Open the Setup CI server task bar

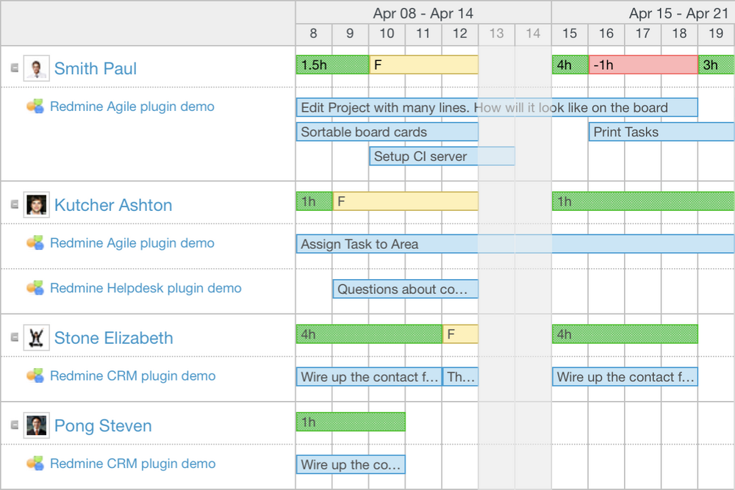tap(441, 156)
